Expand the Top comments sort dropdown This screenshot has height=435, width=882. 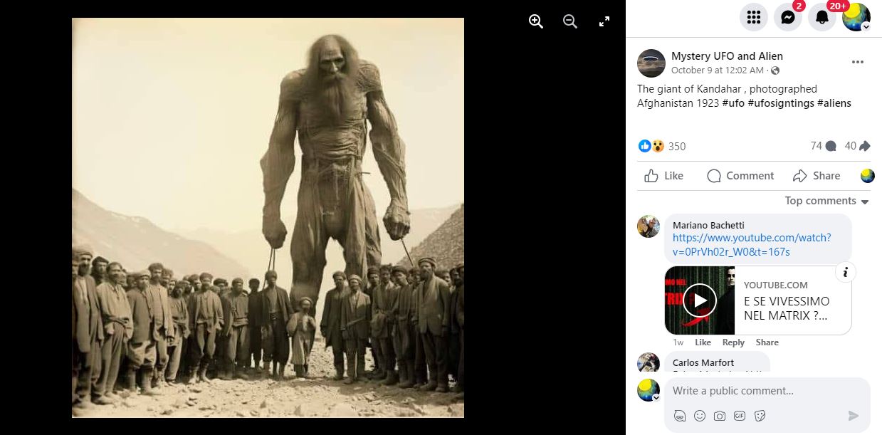[826, 201]
